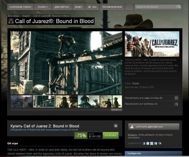Select the fifth screenshot thumbnail

point(111,102)
